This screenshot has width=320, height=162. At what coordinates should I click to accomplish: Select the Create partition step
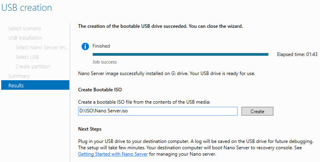click(x=33, y=66)
